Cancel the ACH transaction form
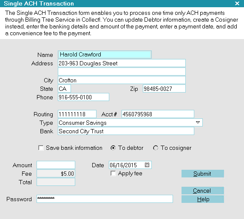244x219 pixels. 203,191
